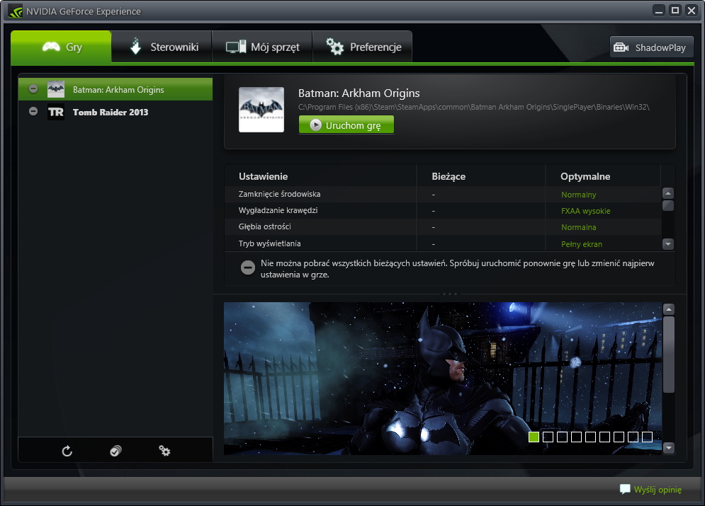Viewport: 705px width, 506px height.
Task: Click the screenshot panel scrollbar thumb
Action: [669, 355]
